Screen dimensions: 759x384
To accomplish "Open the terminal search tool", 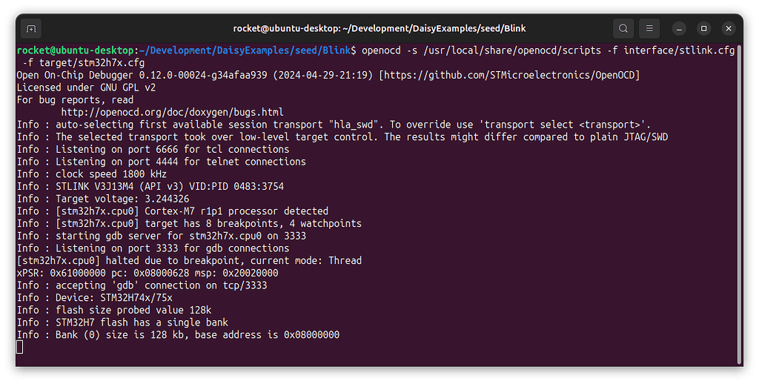I will [623, 29].
